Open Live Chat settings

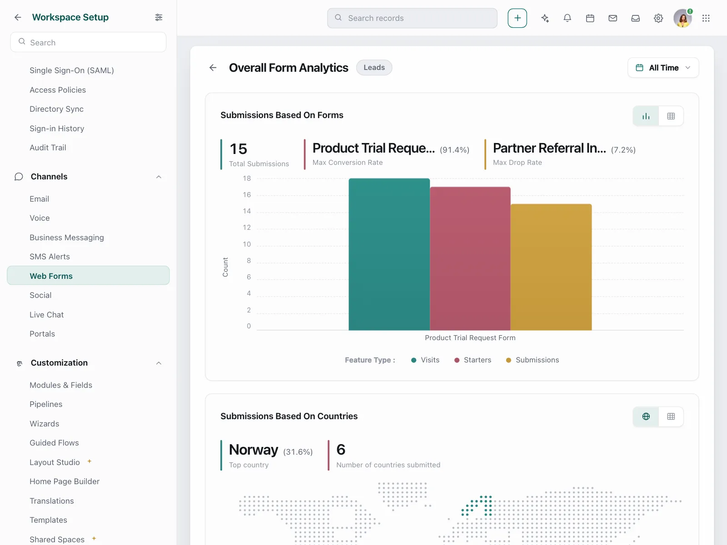(x=46, y=315)
